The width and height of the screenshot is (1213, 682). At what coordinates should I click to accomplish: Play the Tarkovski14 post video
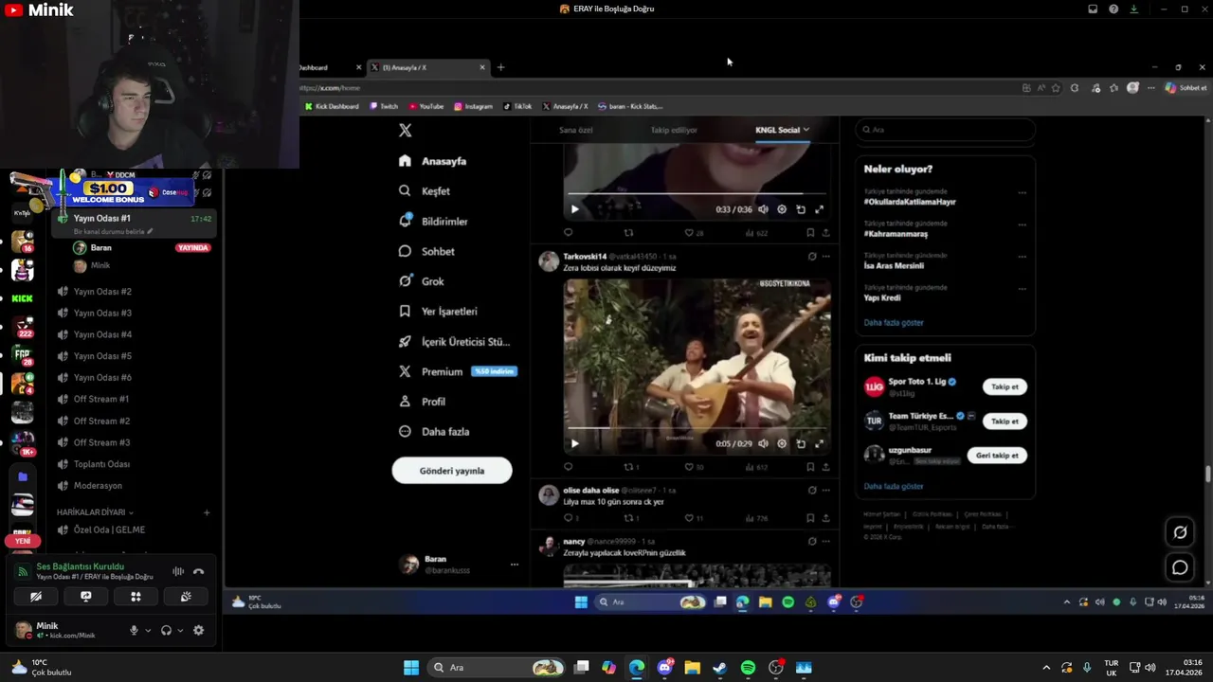pyautogui.click(x=574, y=443)
